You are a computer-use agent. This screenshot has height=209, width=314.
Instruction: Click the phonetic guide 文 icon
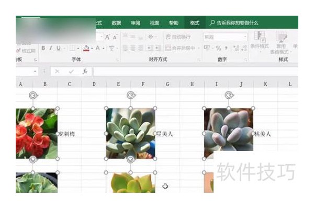(x=111, y=48)
